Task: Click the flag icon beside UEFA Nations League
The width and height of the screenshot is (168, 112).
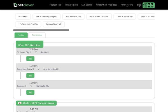Action: tap(20, 103)
